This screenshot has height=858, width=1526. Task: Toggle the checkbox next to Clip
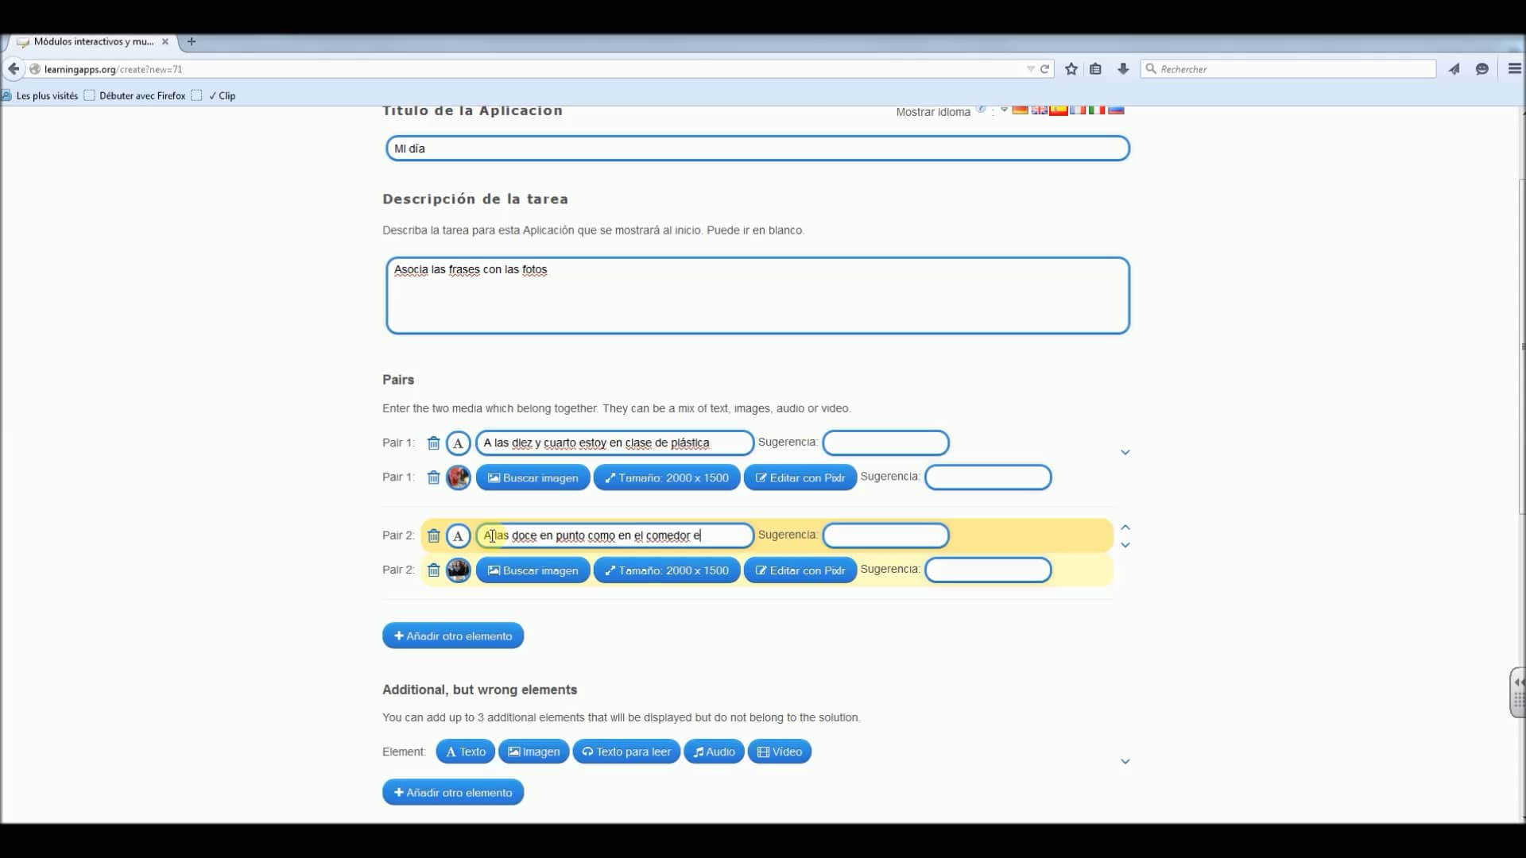point(197,95)
